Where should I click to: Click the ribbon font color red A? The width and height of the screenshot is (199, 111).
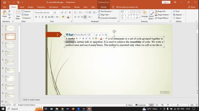point(68,17)
